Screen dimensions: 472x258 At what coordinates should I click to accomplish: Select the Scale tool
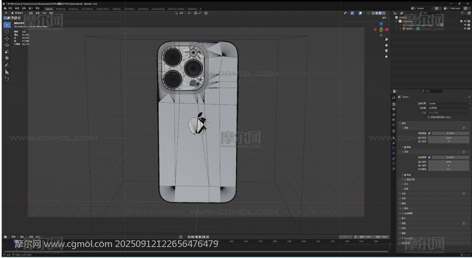click(x=7, y=51)
